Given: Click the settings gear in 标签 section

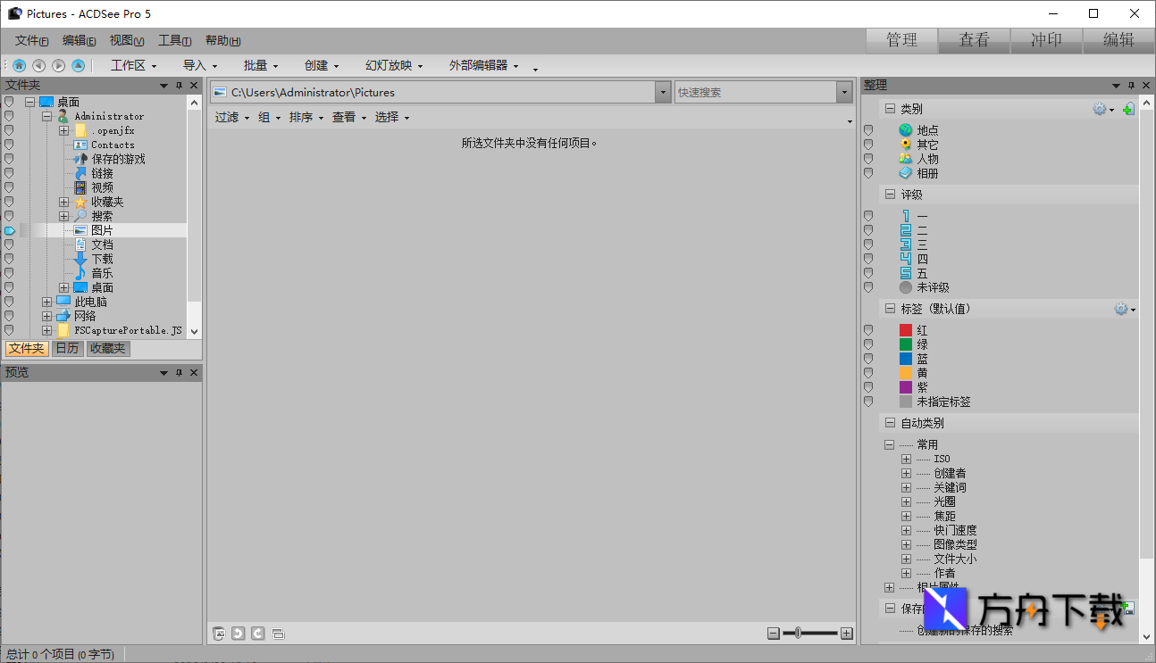Looking at the screenshot, I should pyautogui.click(x=1120, y=308).
